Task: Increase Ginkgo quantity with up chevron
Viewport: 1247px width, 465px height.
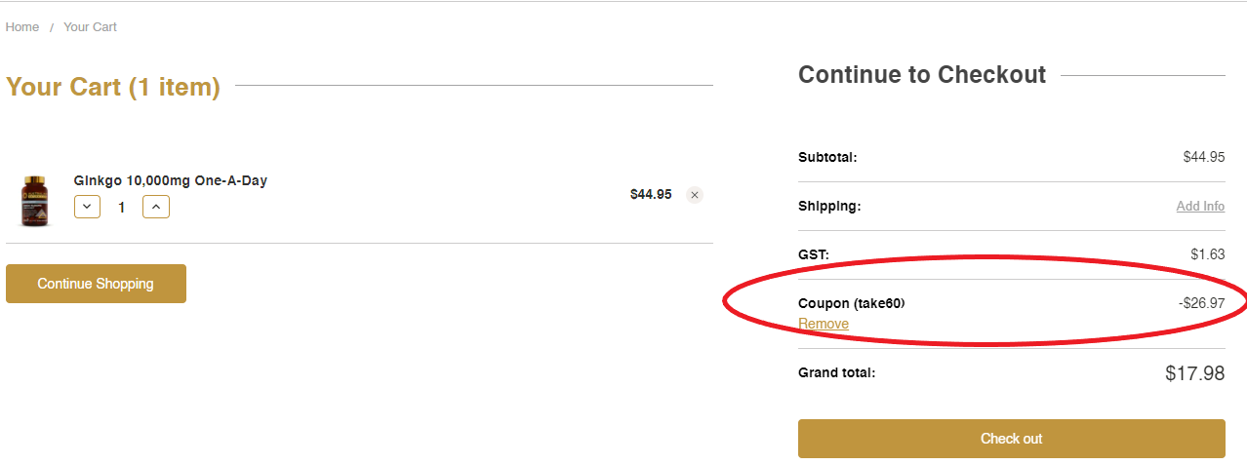Action: (156, 207)
